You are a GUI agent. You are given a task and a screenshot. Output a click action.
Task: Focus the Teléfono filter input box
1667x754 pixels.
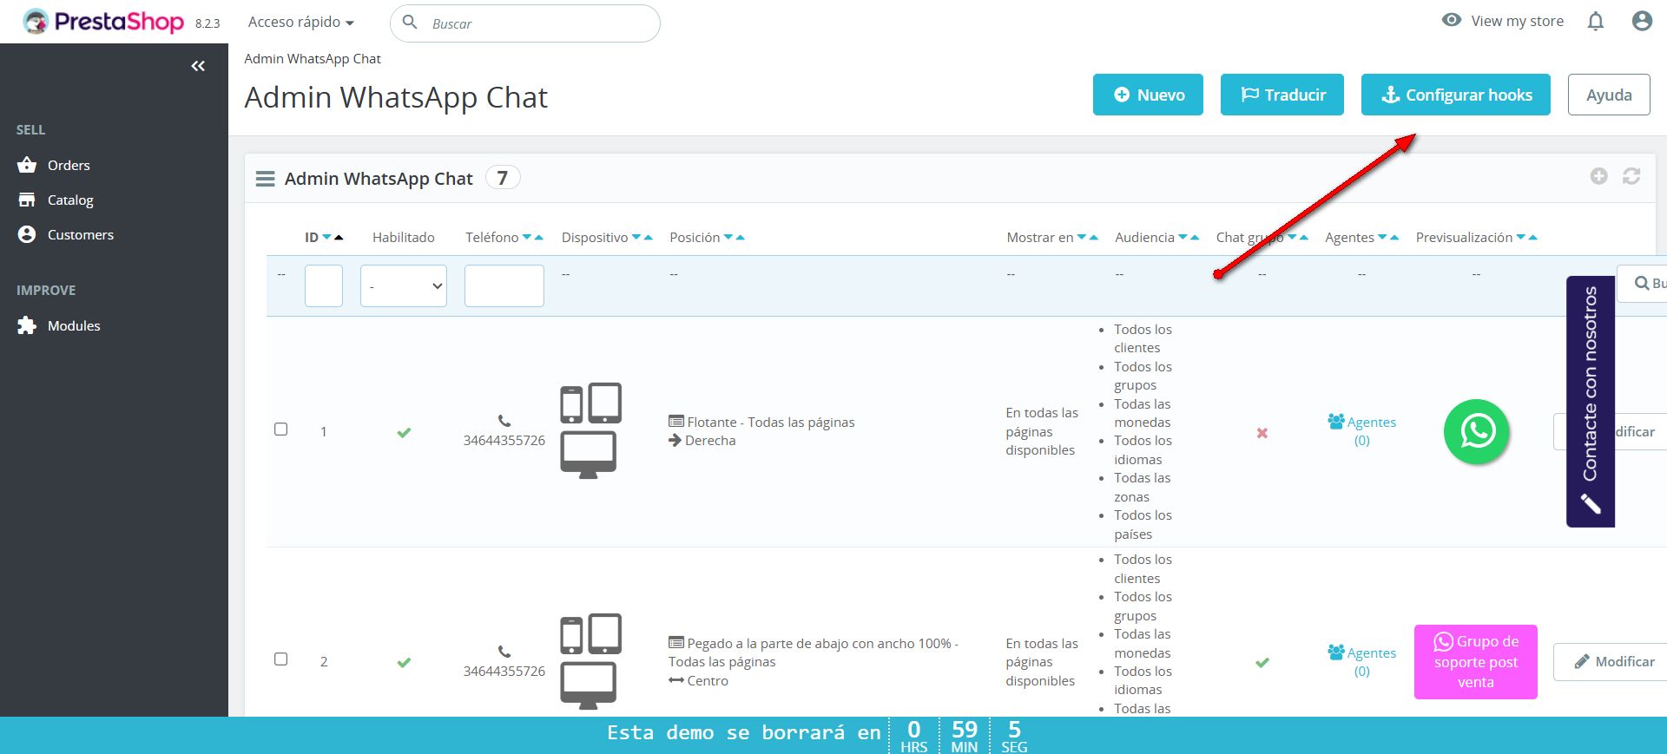[x=504, y=285]
